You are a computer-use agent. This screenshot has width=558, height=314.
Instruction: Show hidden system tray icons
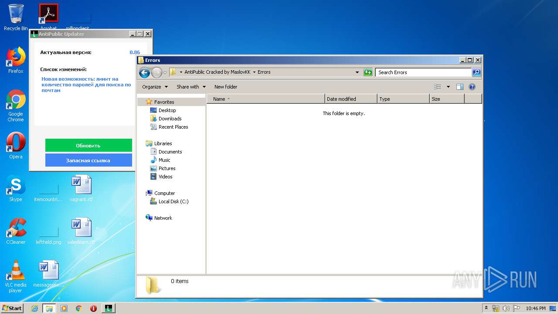pyautogui.click(x=487, y=308)
